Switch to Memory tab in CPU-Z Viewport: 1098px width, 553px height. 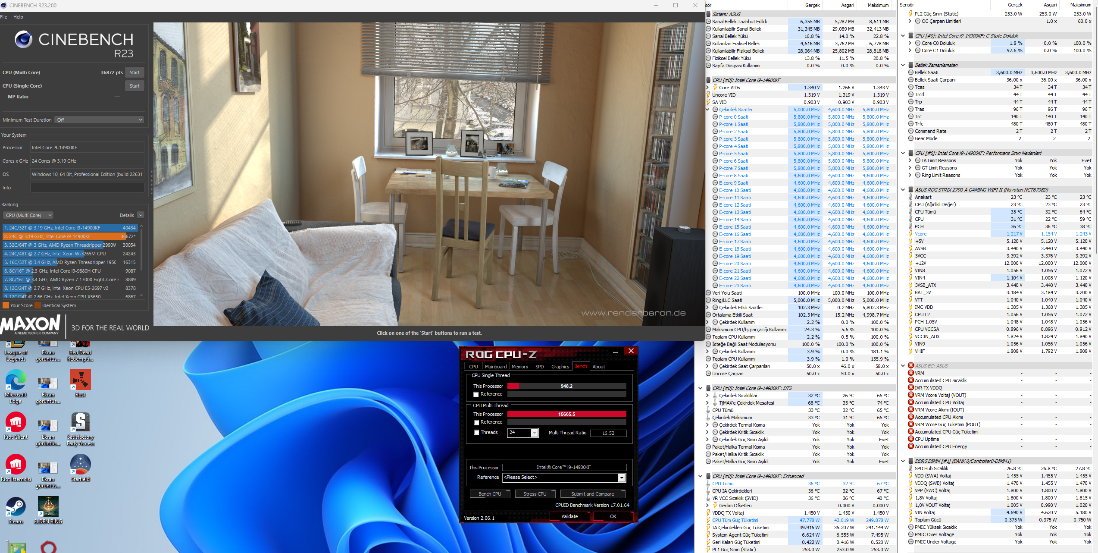pyautogui.click(x=520, y=367)
